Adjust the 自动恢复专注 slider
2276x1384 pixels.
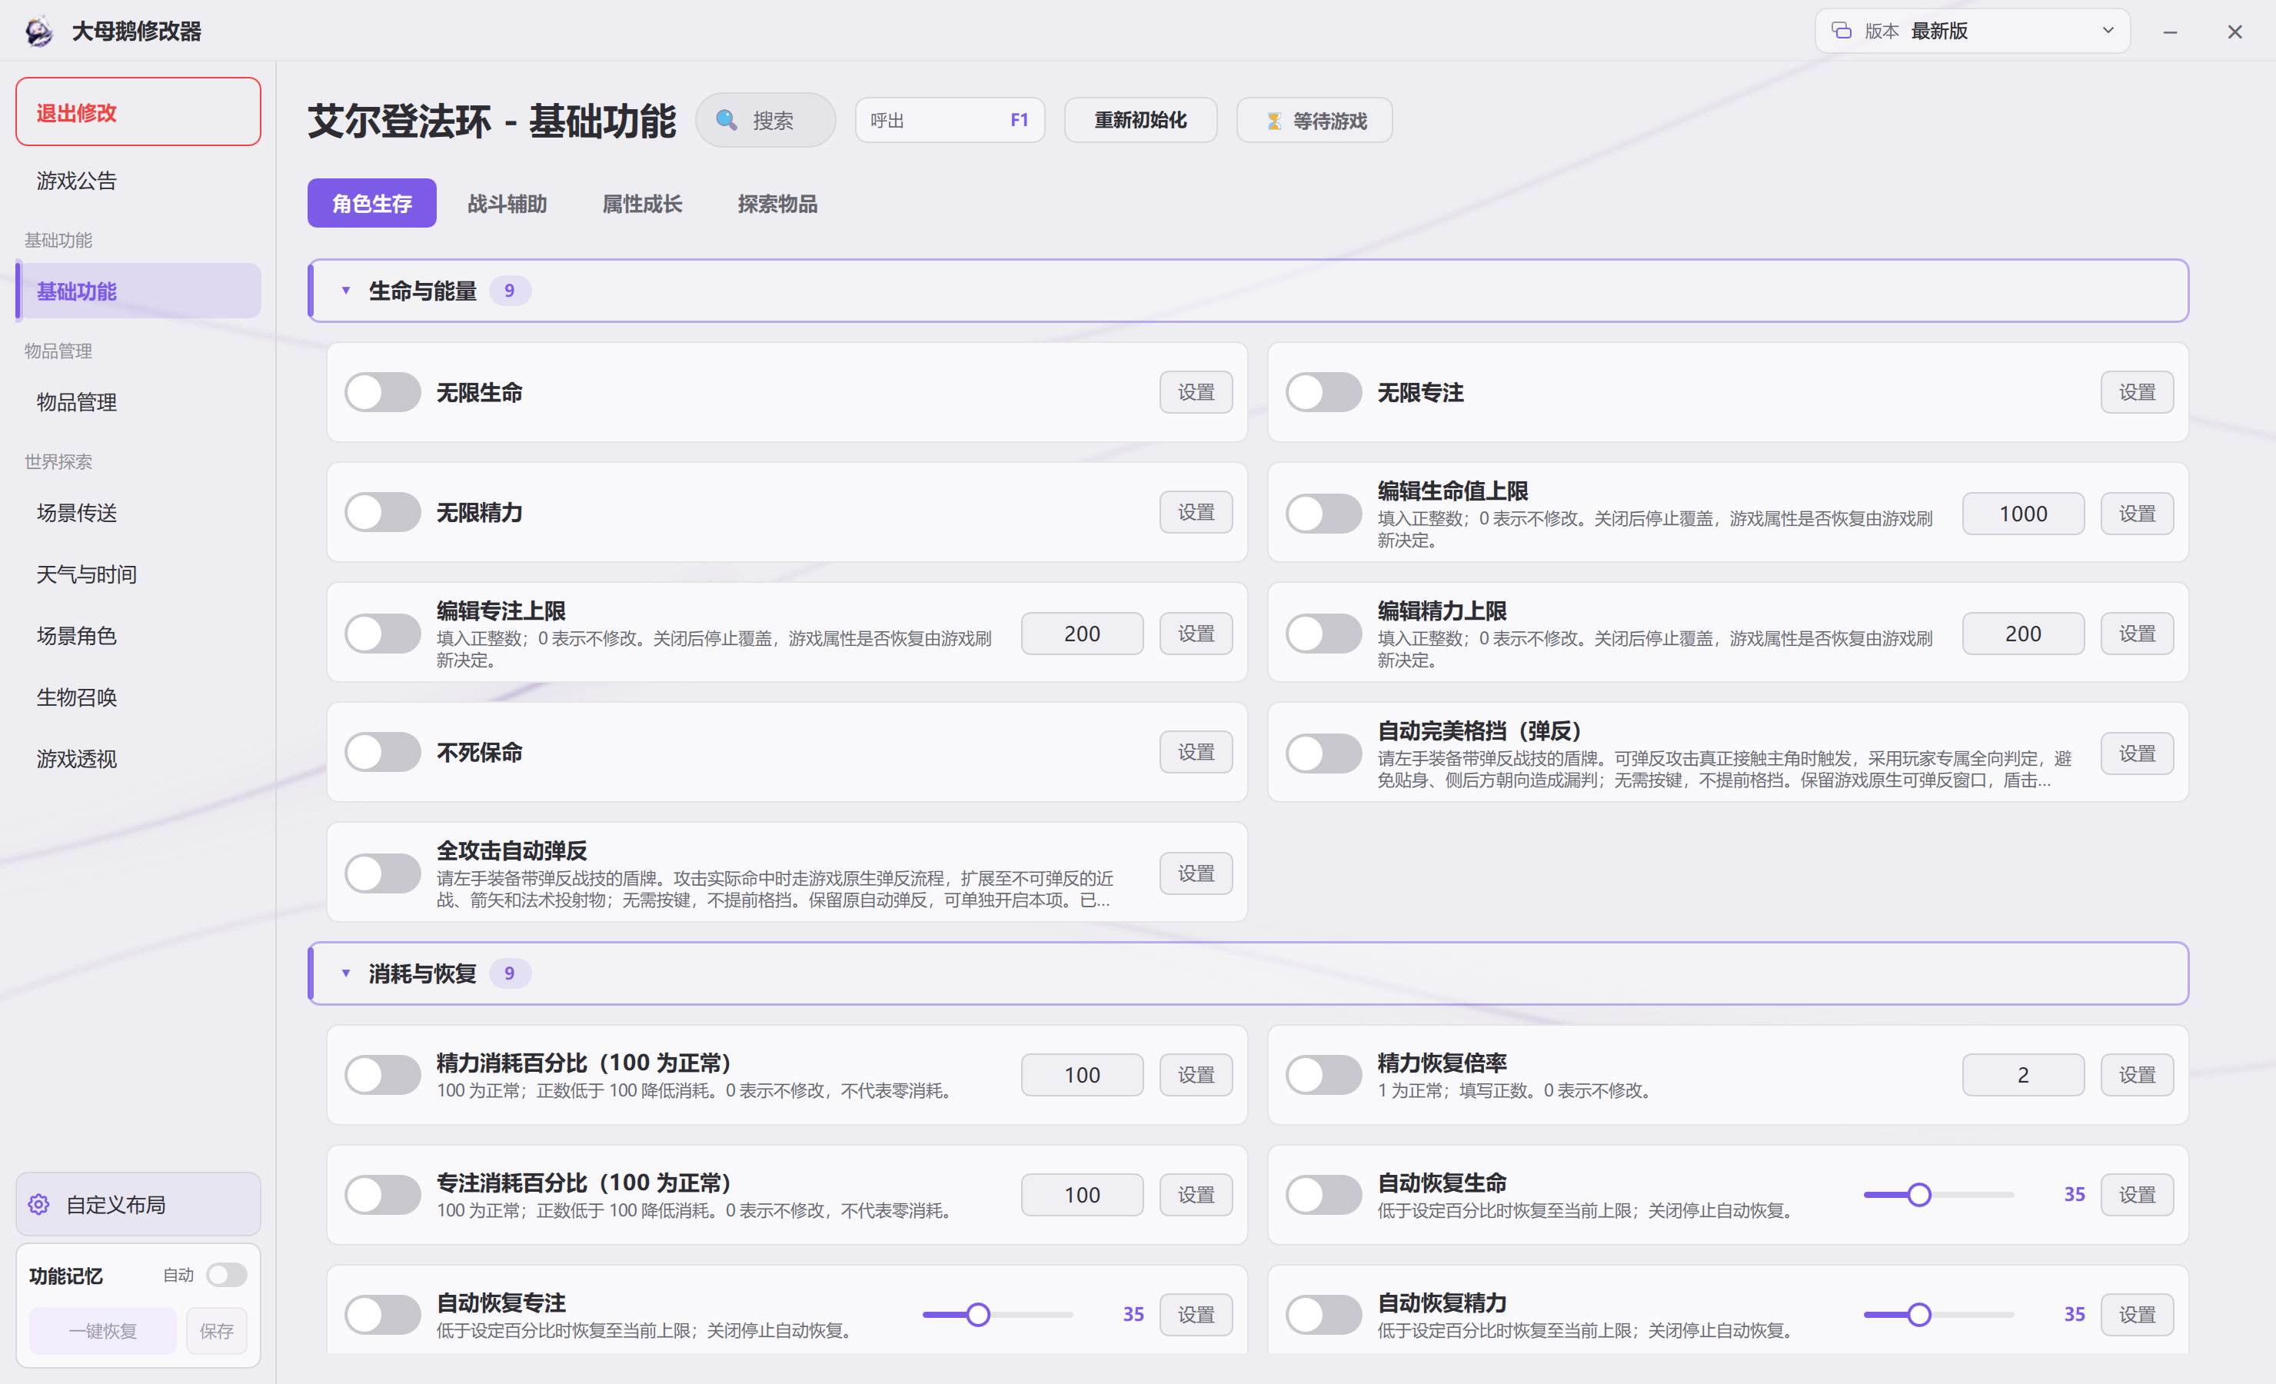997,1315
